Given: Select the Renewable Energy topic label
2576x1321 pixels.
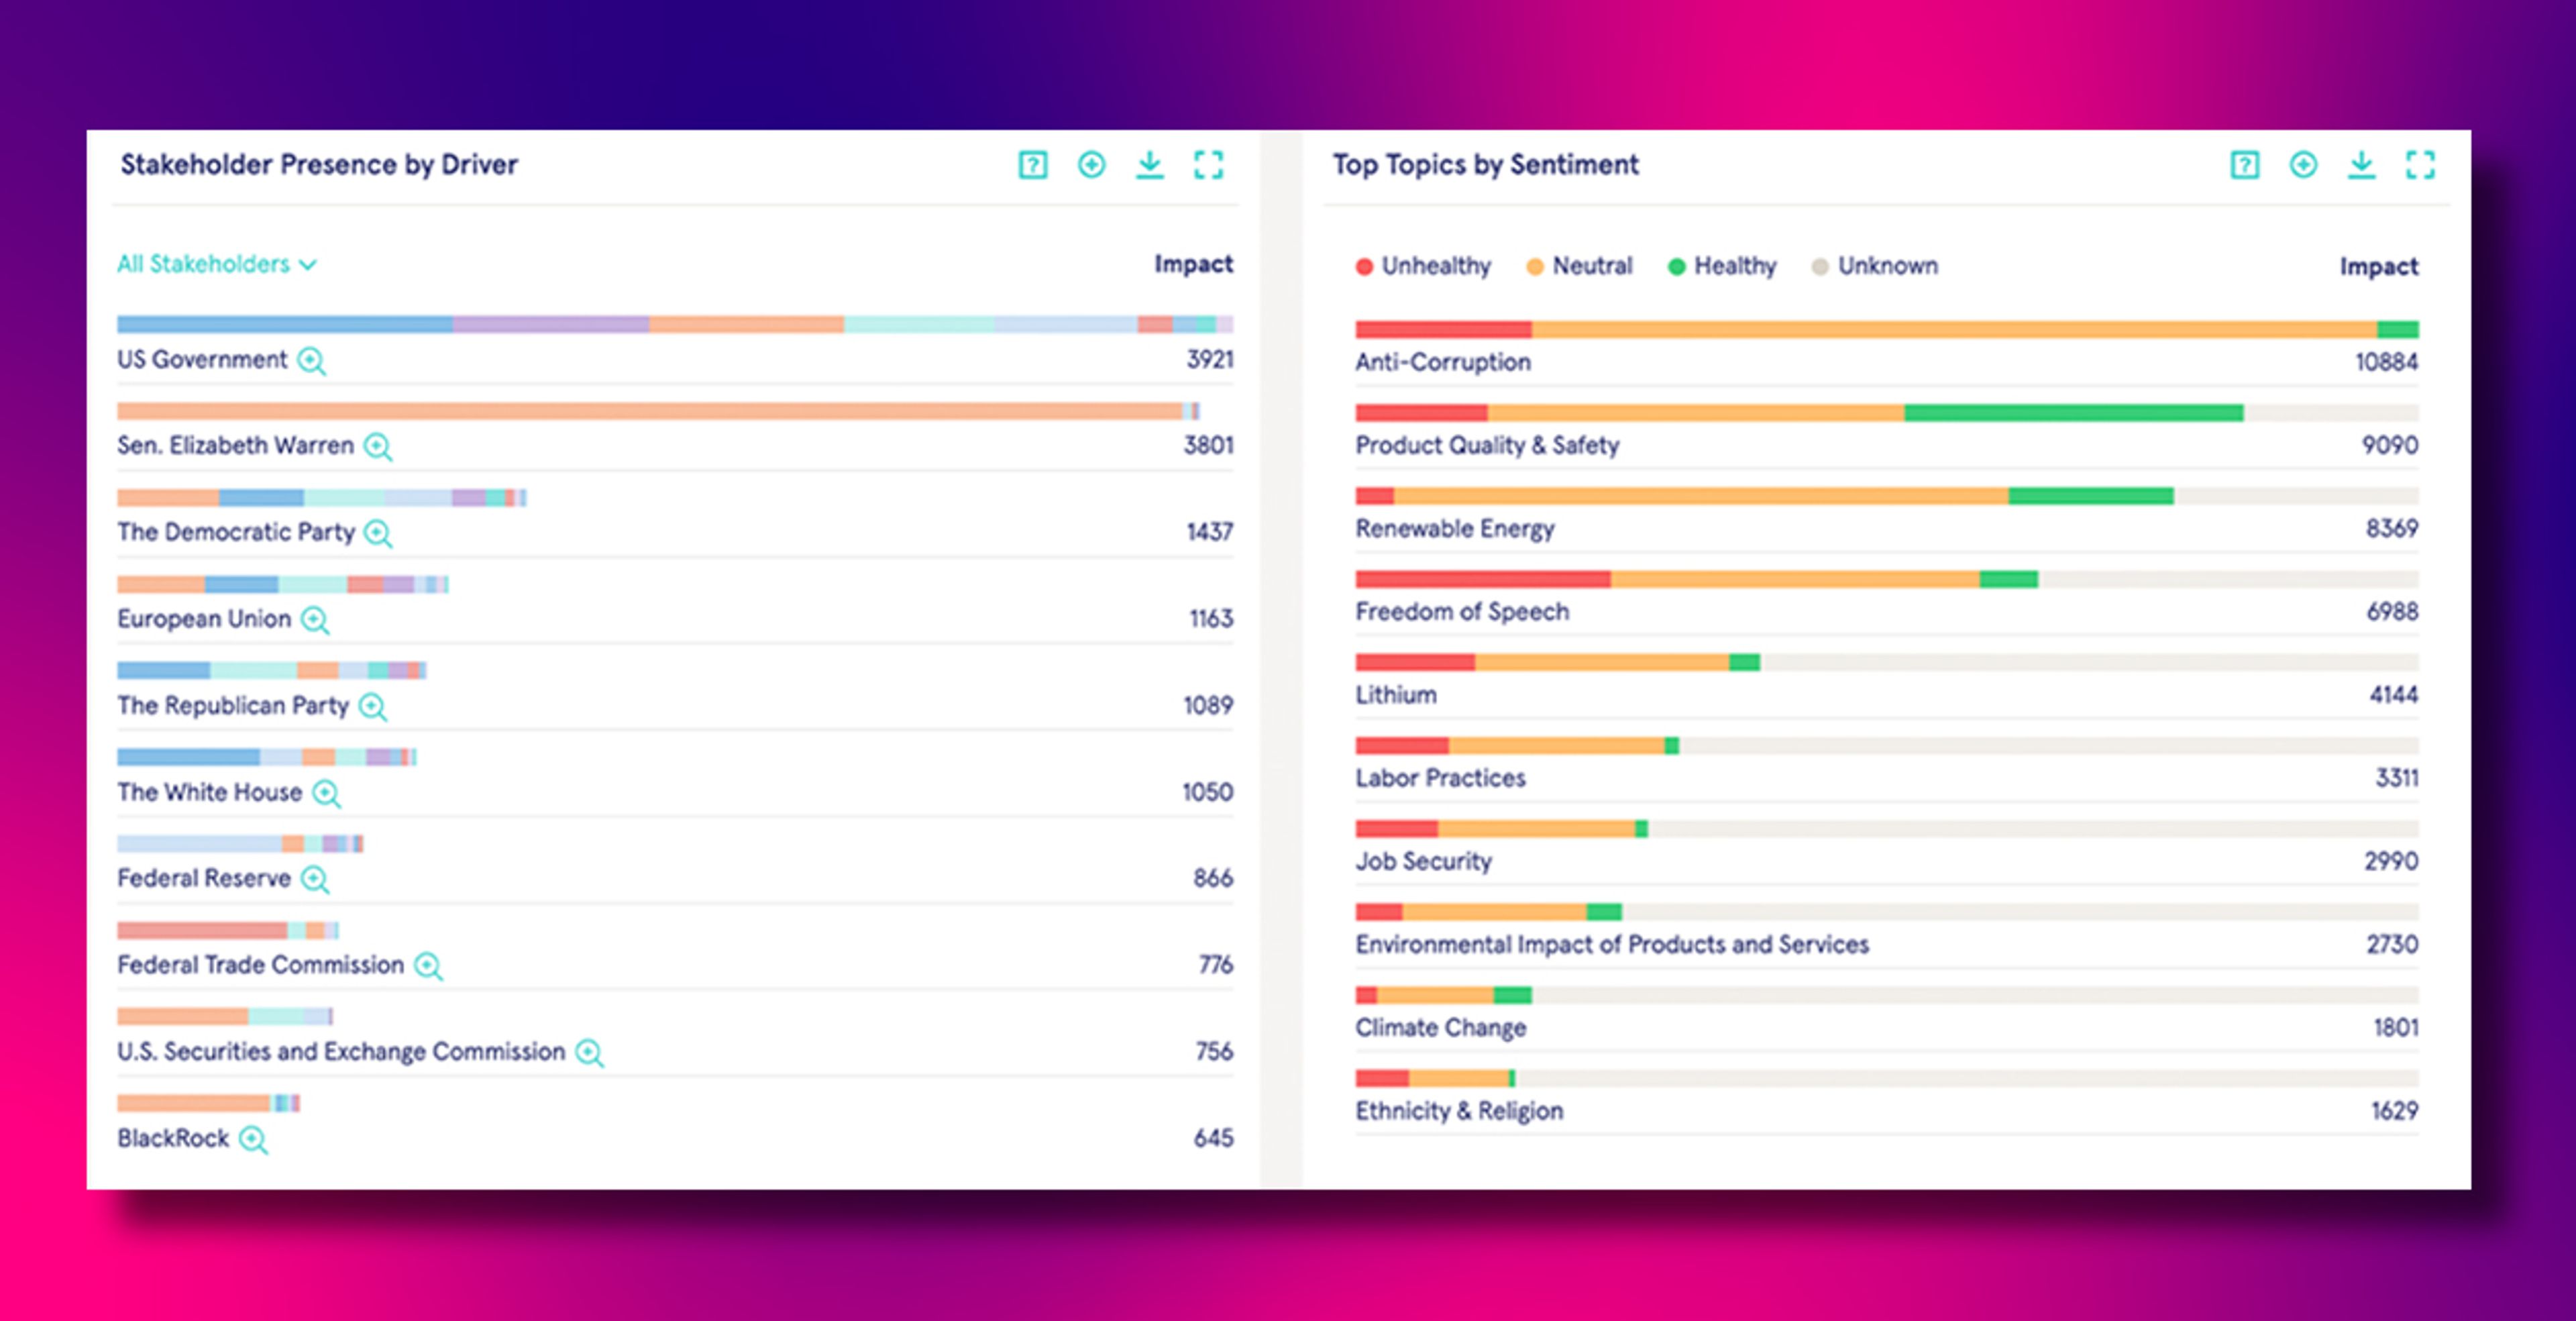Looking at the screenshot, I should click(x=1455, y=529).
